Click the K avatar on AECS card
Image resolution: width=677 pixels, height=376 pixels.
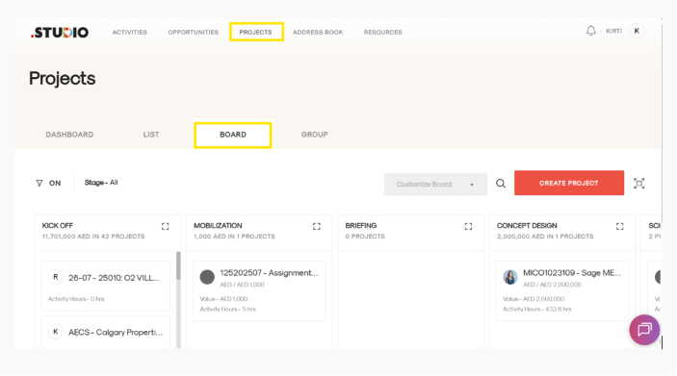(x=55, y=332)
